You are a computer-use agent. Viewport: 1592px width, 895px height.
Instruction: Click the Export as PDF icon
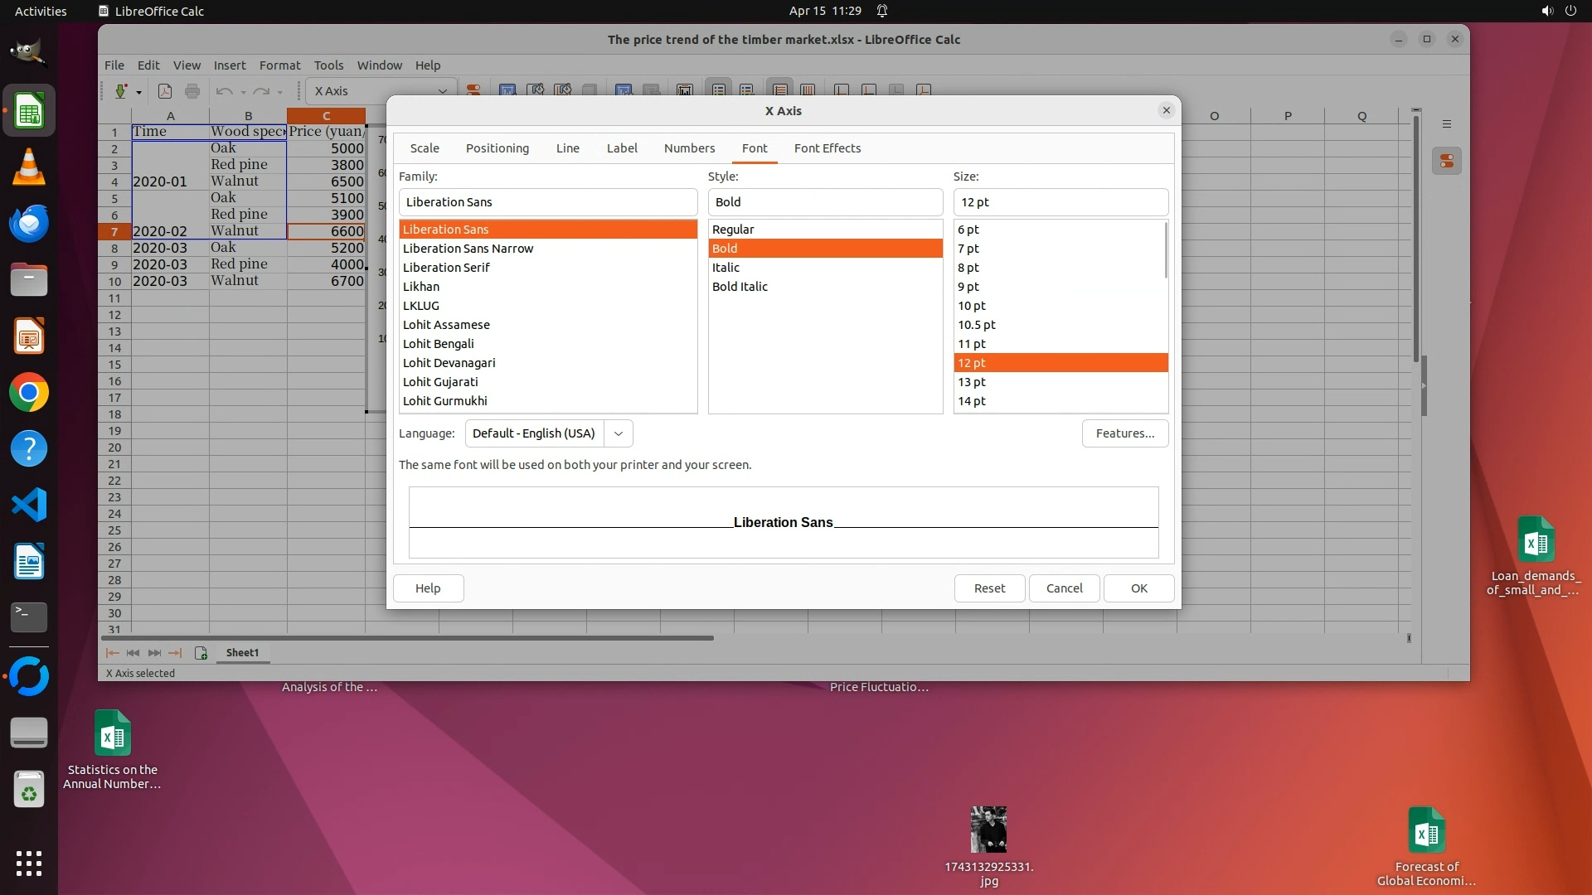[165, 91]
